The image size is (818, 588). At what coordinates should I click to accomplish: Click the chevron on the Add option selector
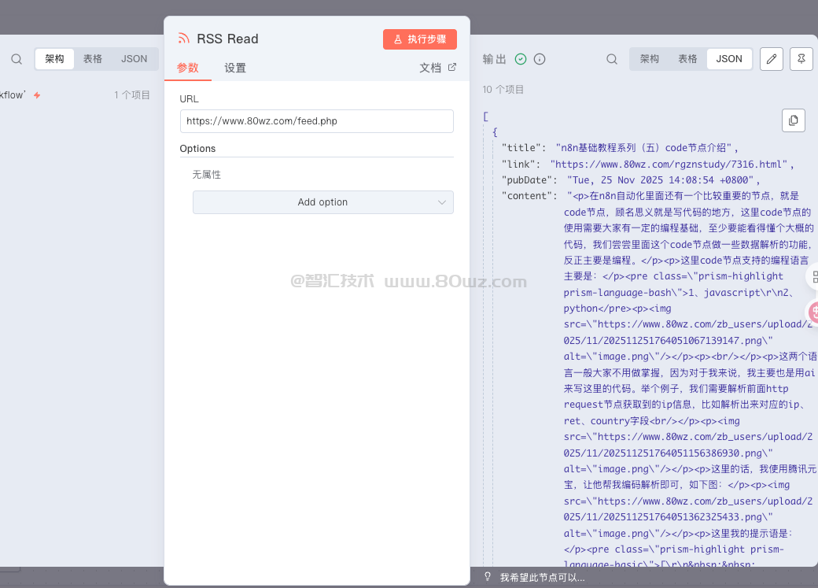click(441, 202)
